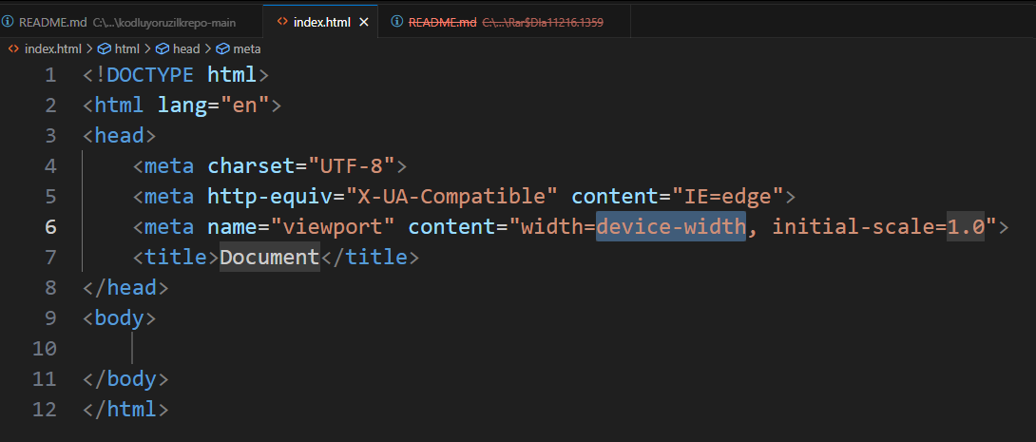The image size is (1036, 442).
Task: Open the head breadcrumb segment
Action: (186, 48)
